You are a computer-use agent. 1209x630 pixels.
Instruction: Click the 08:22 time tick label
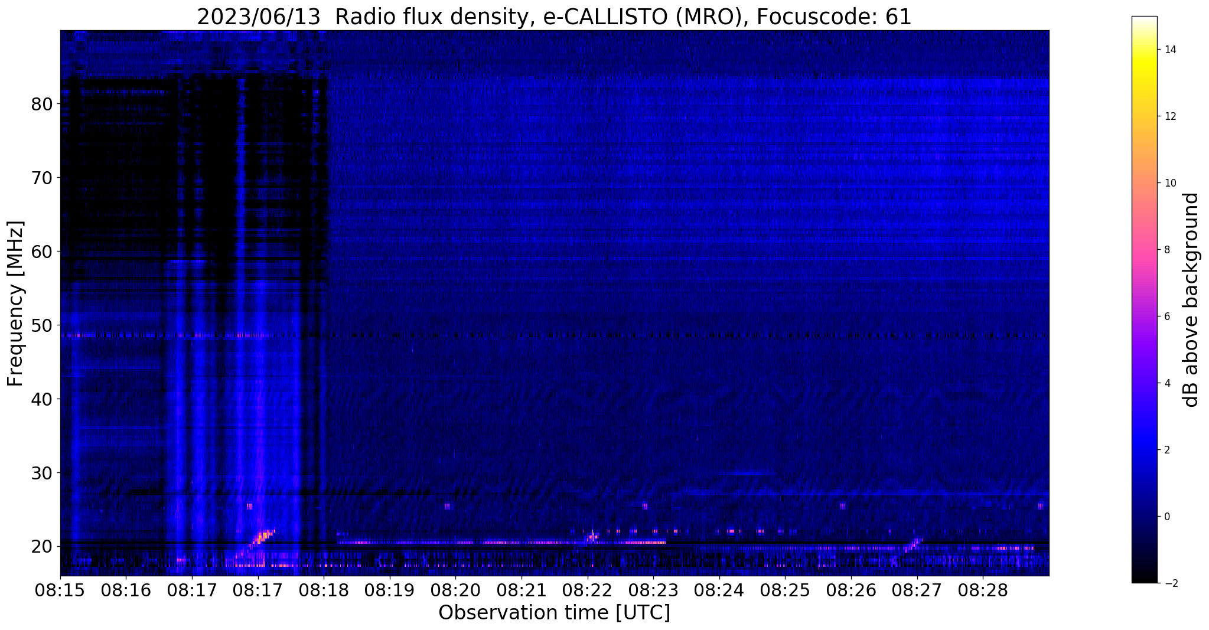[588, 591]
